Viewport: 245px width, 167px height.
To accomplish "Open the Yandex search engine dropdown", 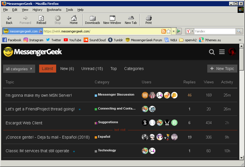I will (x=190, y=31).
